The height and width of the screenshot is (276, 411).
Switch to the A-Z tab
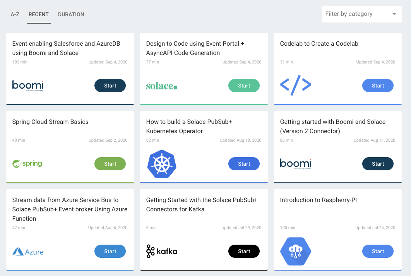(15, 14)
